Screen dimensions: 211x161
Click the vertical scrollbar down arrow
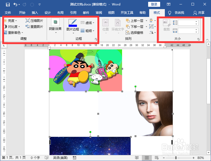pyautogui.click(x=208, y=153)
